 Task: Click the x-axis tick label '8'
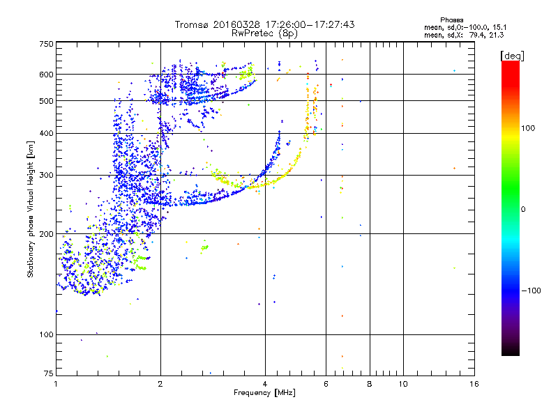[x=370, y=384]
